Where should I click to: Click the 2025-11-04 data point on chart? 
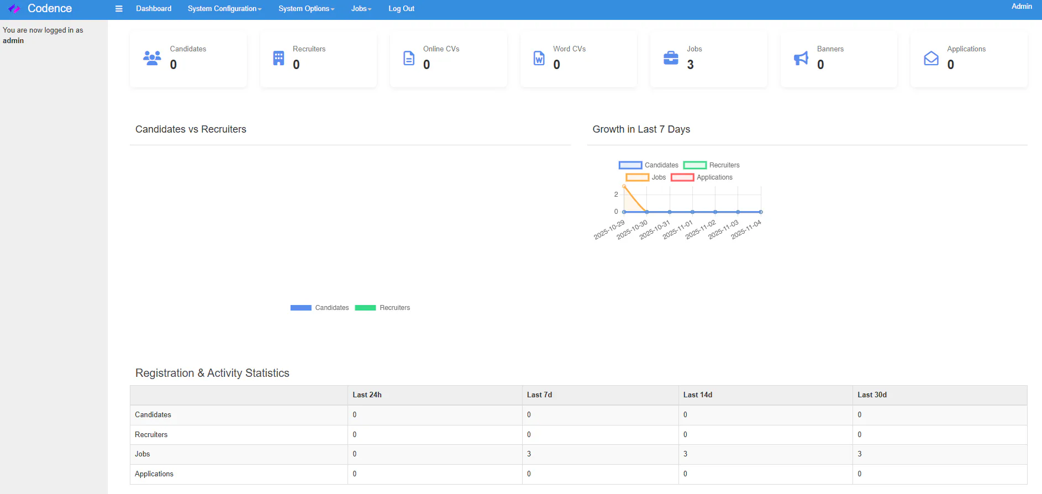[761, 212]
